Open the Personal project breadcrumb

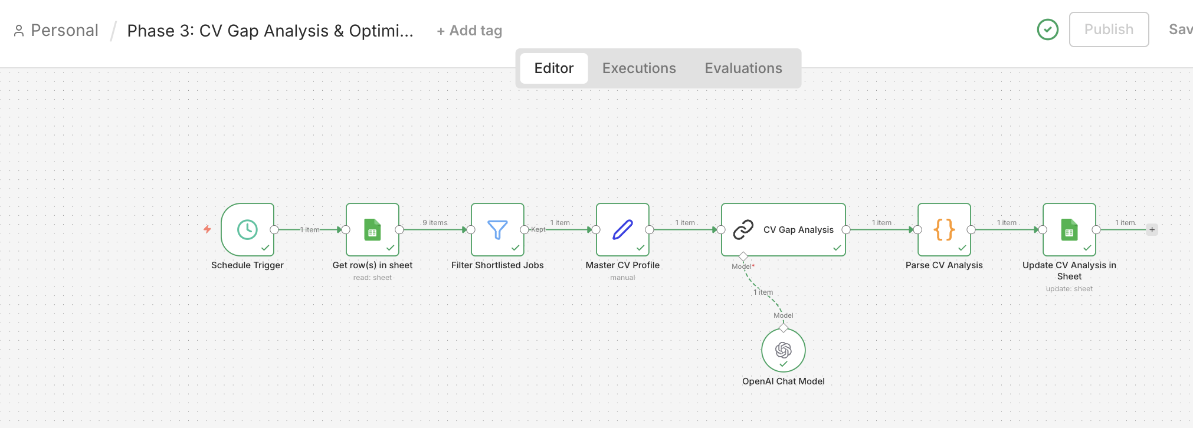[x=64, y=31]
